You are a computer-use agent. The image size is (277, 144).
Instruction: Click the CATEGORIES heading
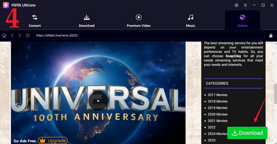pyautogui.click(x=217, y=83)
